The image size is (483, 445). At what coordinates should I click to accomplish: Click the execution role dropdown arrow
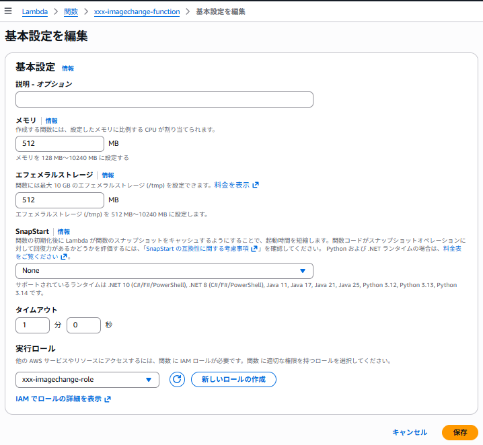pos(149,380)
